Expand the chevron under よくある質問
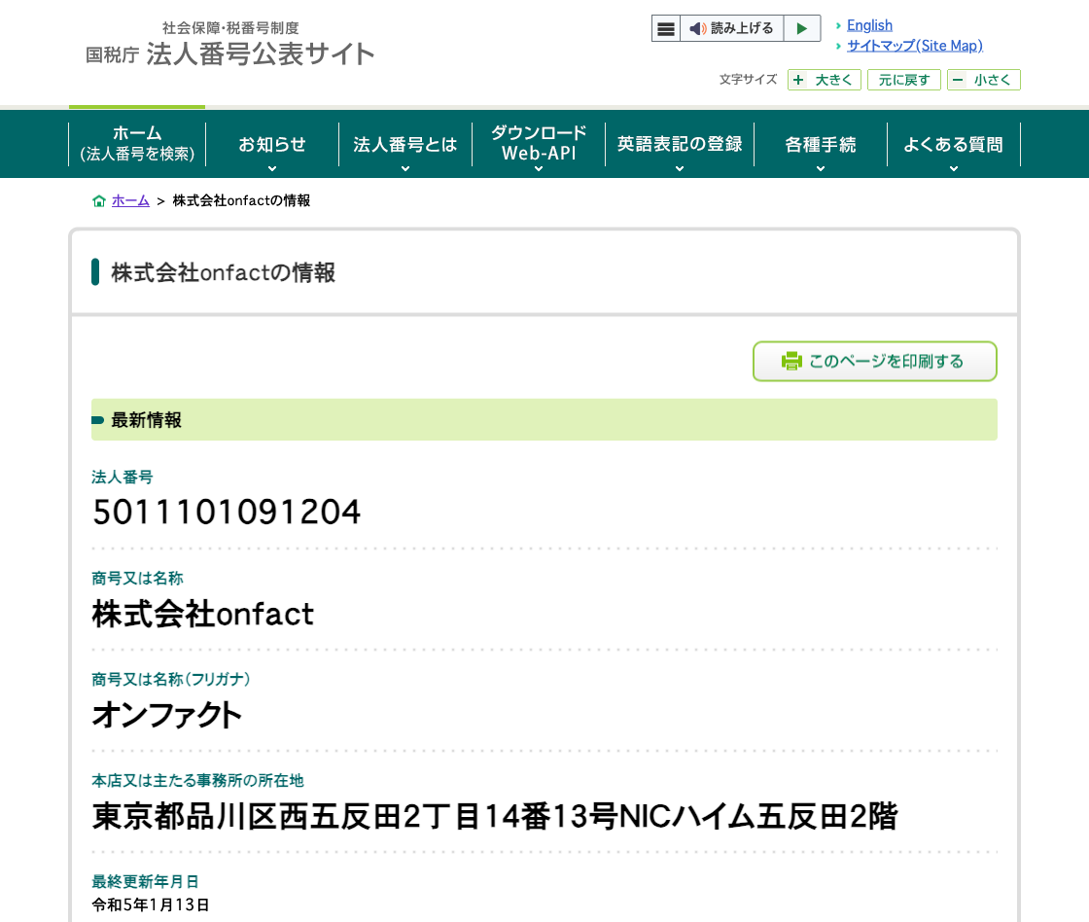1089x922 pixels. [x=954, y=169]
